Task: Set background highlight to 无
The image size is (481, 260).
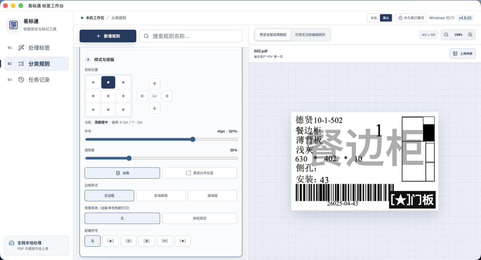Action: point(122,218)
